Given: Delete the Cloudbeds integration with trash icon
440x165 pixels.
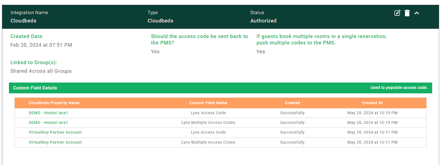Looking at the screenshot, I should 407,13.
